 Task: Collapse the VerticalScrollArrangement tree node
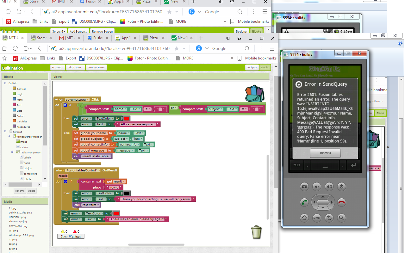pos(9,136)
